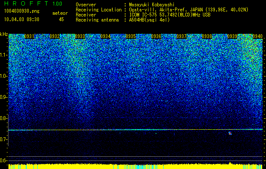Viewport: 266px width, 169px height.
Task: Click the 0939 time marker
Action: (232, 36)
